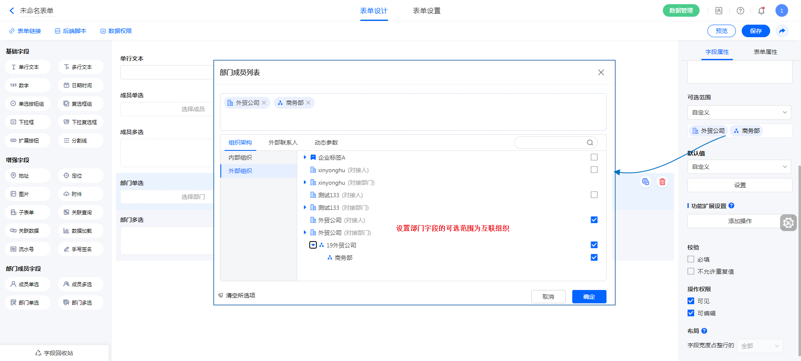
Task: Delete the field with the red trash icon
Action: [662, 182]
